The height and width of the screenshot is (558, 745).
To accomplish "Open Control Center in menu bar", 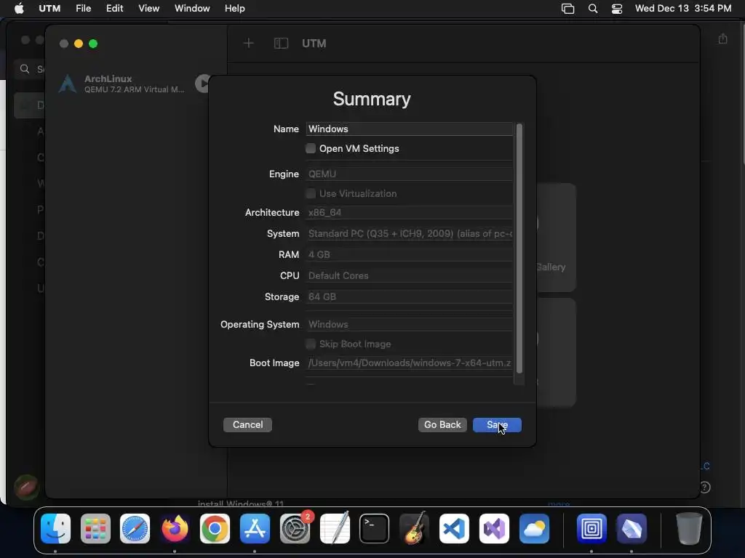I will pos(617,9).
